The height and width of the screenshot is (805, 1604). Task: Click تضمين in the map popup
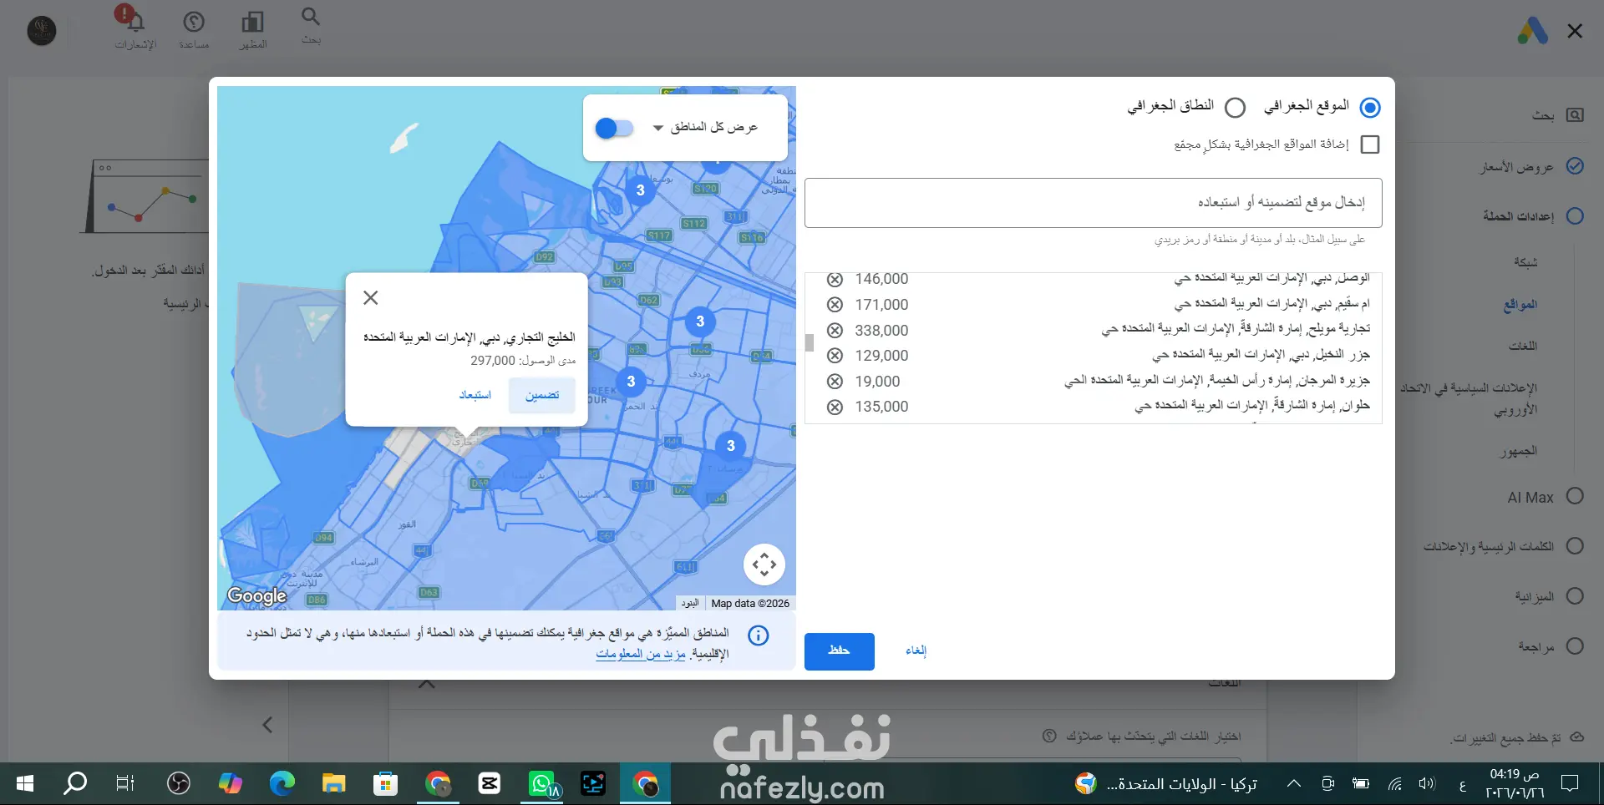point(542,395)
